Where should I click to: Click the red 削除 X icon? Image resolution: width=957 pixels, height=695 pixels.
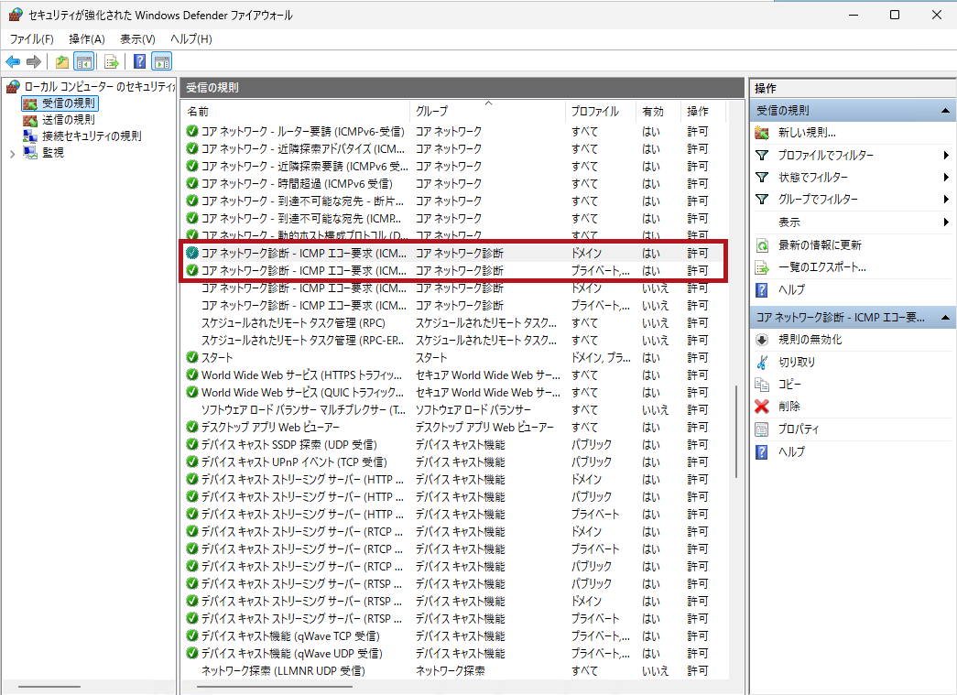point(762,407)
